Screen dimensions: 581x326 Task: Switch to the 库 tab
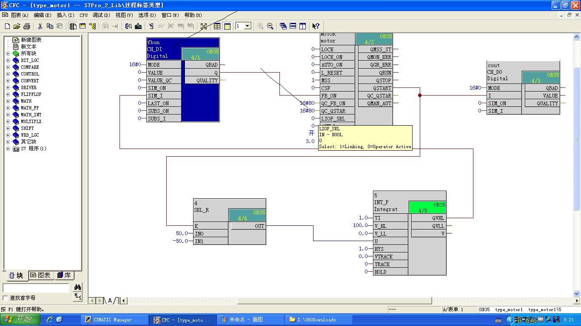tap(64, 275)
